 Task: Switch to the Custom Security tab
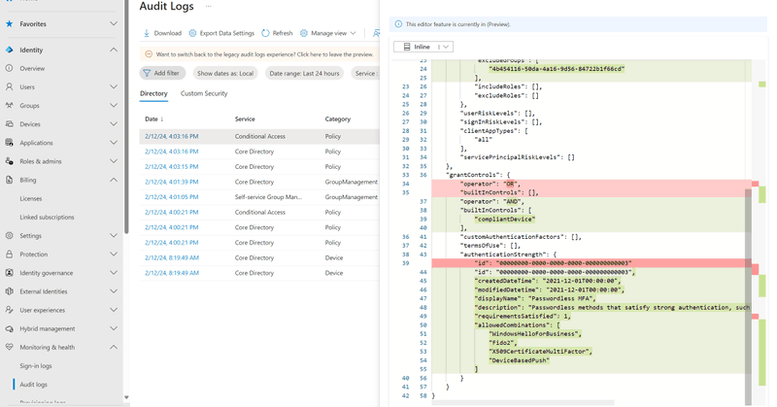(x=204, y=93)
